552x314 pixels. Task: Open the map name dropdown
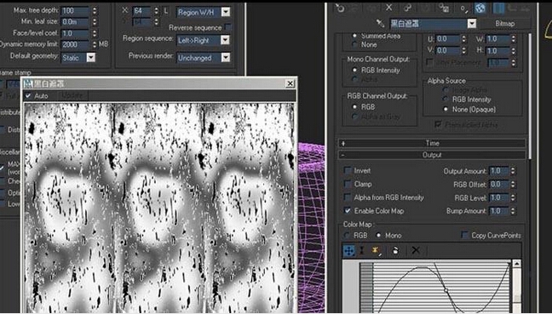[472, 24]
